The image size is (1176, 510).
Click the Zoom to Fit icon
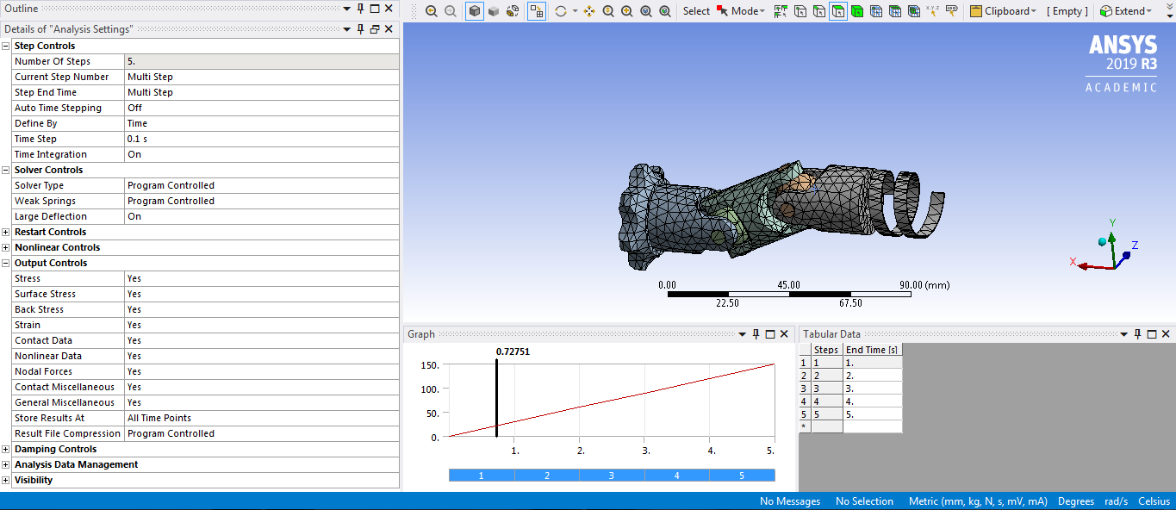[x=644, y=11]
